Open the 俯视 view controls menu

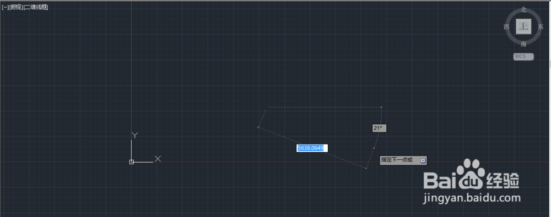coord(16,7)
